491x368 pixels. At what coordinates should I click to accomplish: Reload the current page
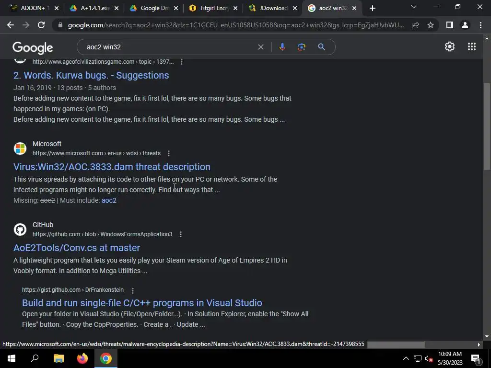(x=41, y=25)
